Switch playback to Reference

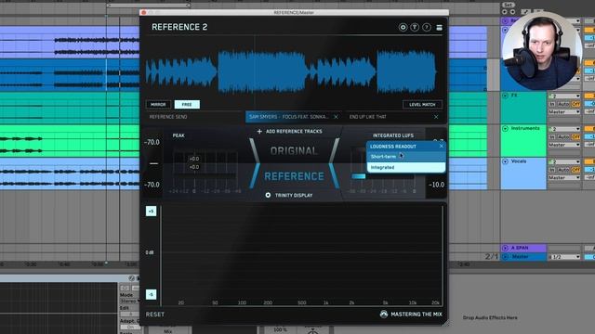point(294,176)
